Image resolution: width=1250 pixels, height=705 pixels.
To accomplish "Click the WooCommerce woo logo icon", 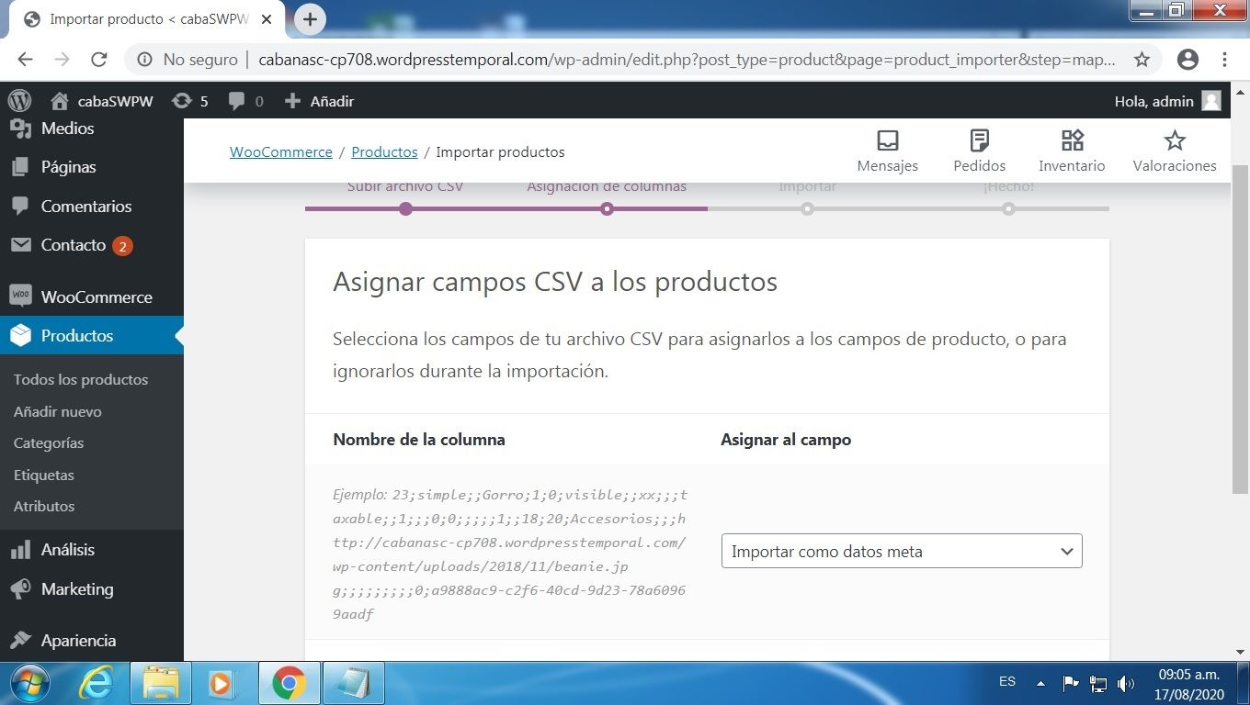I will pos(20,296).
